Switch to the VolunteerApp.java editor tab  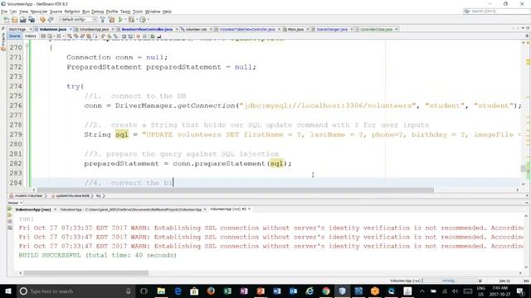94,30
